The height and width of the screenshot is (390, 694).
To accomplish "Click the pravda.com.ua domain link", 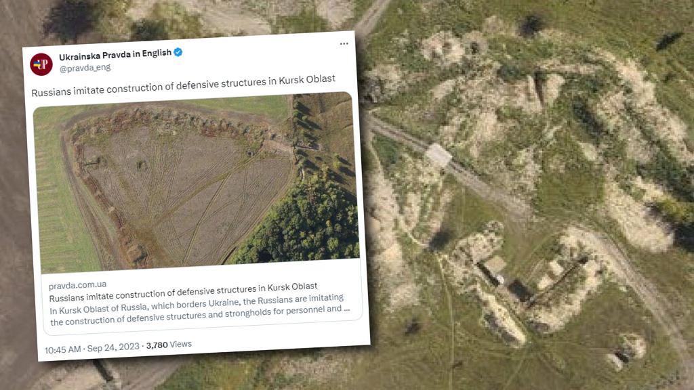I will [77, 285].
